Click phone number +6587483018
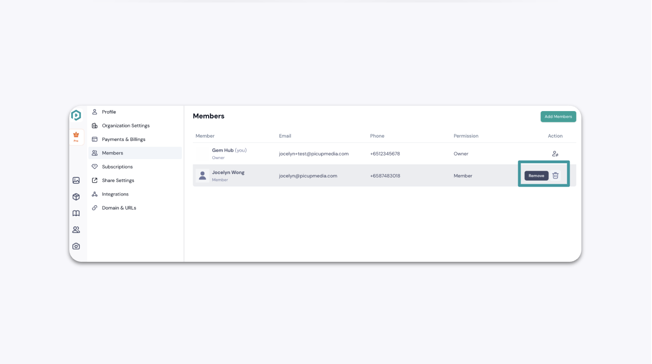 pyautogui.click(x=385, y=176)
